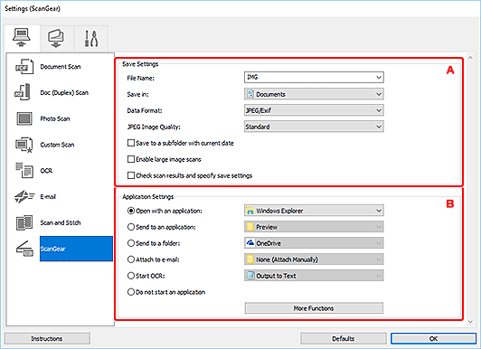
Task: Select Doc (Duplex) Scan label
Action: pyautogui.click(x=64, y=92)
